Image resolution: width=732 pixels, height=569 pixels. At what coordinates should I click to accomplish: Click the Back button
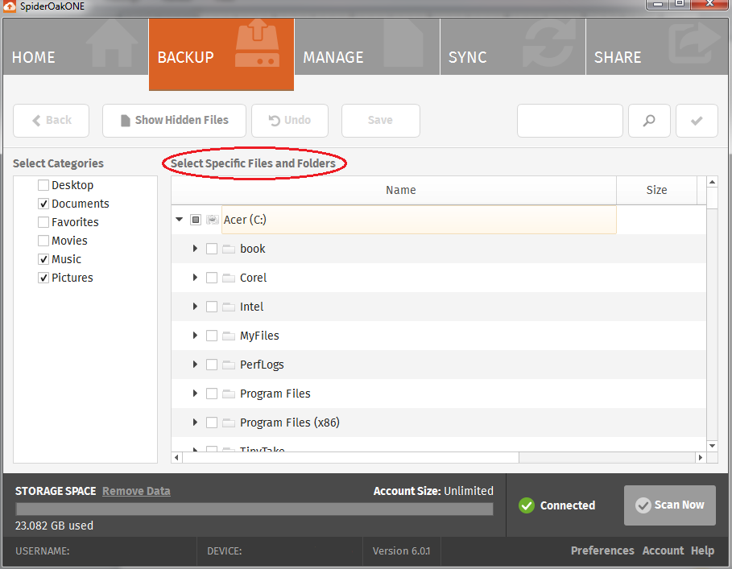(51, 121)
